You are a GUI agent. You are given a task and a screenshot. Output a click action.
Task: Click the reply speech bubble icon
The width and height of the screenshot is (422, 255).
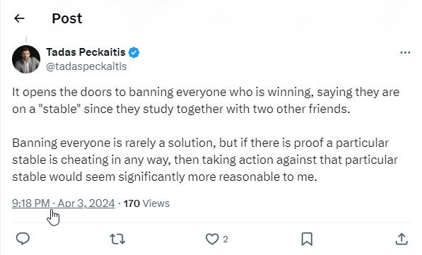point(23,239)
